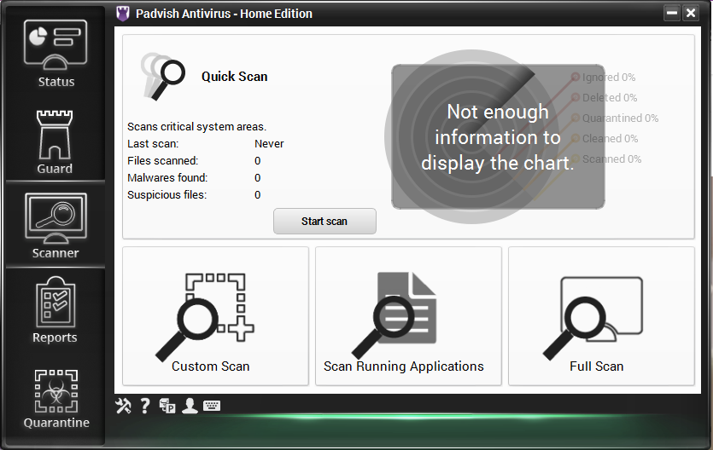This screenshot has width=713, height=450.
Task: Click the window title 'Padvish Antivirus - Home Edition'
Action: tap(225, 14)
